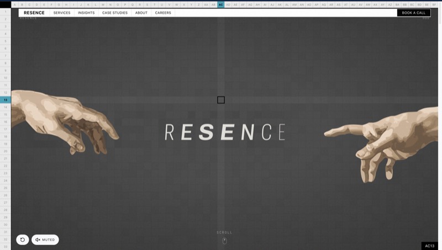The image size is (442, 250).
Task: Select column header AZ
Action: tap(390, 4)
